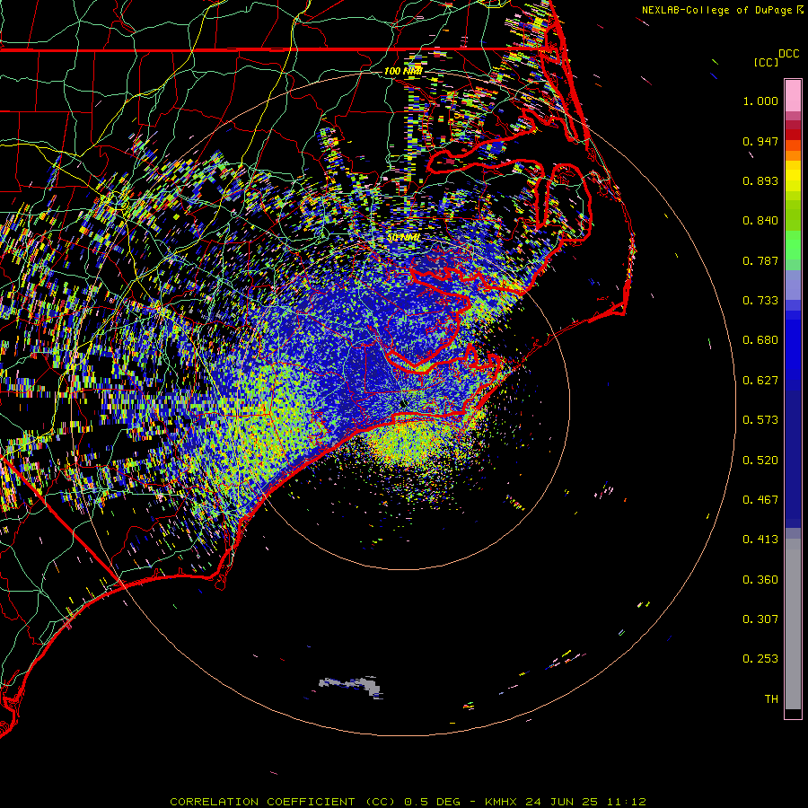Select the 0.680 scale value

point(760,340)
